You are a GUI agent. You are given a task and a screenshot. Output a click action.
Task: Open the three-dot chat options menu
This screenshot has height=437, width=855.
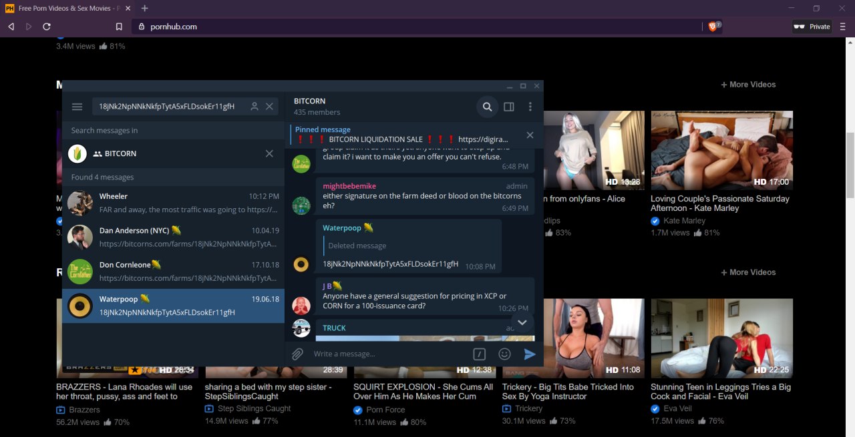coord(530,107)
